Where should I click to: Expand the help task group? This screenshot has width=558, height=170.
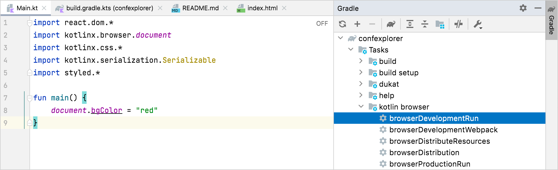pos(361,95)
